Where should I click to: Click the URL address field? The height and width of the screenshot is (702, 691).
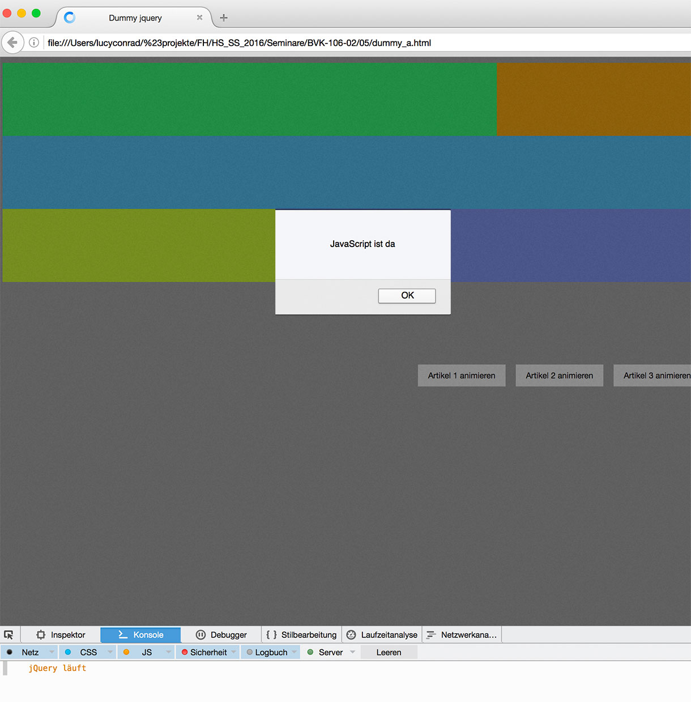[x=367, y=42]
